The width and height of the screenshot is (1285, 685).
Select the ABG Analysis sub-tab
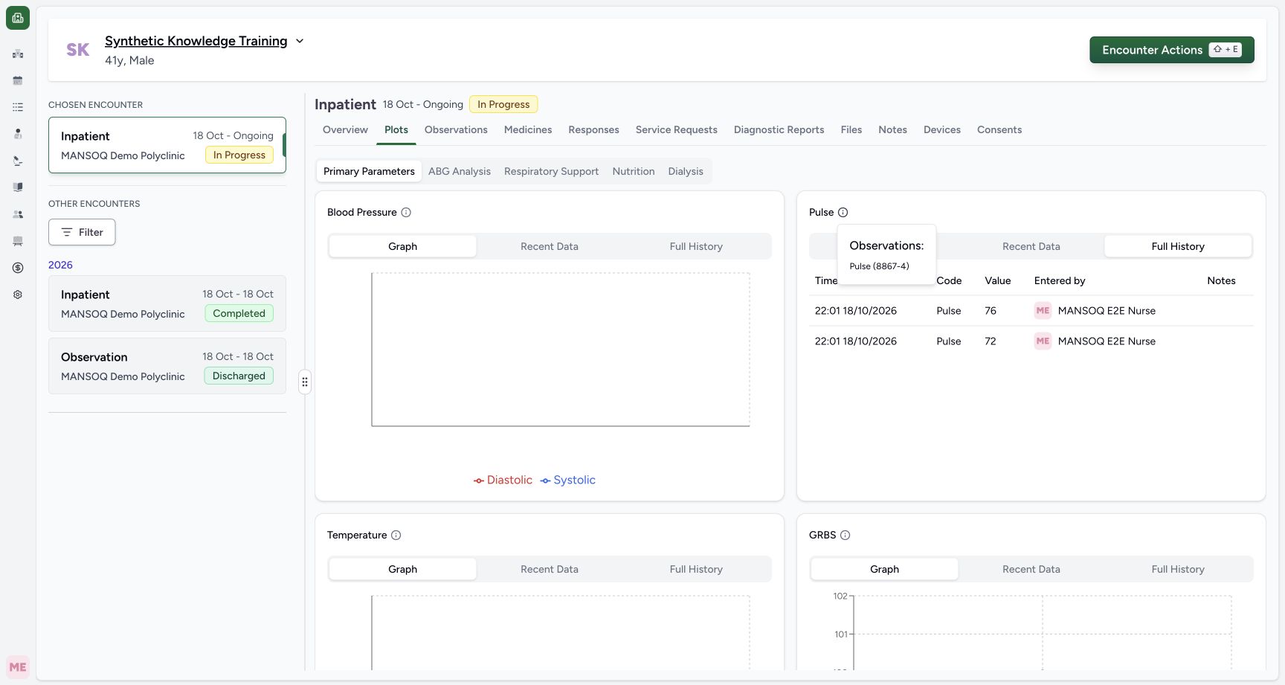pyautogui.click(x=460, y=171)
